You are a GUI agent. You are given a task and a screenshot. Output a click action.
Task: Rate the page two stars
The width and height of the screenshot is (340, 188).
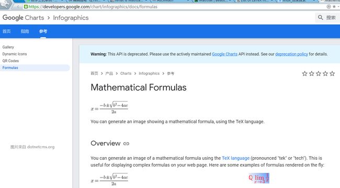click(x=312, y=74)
